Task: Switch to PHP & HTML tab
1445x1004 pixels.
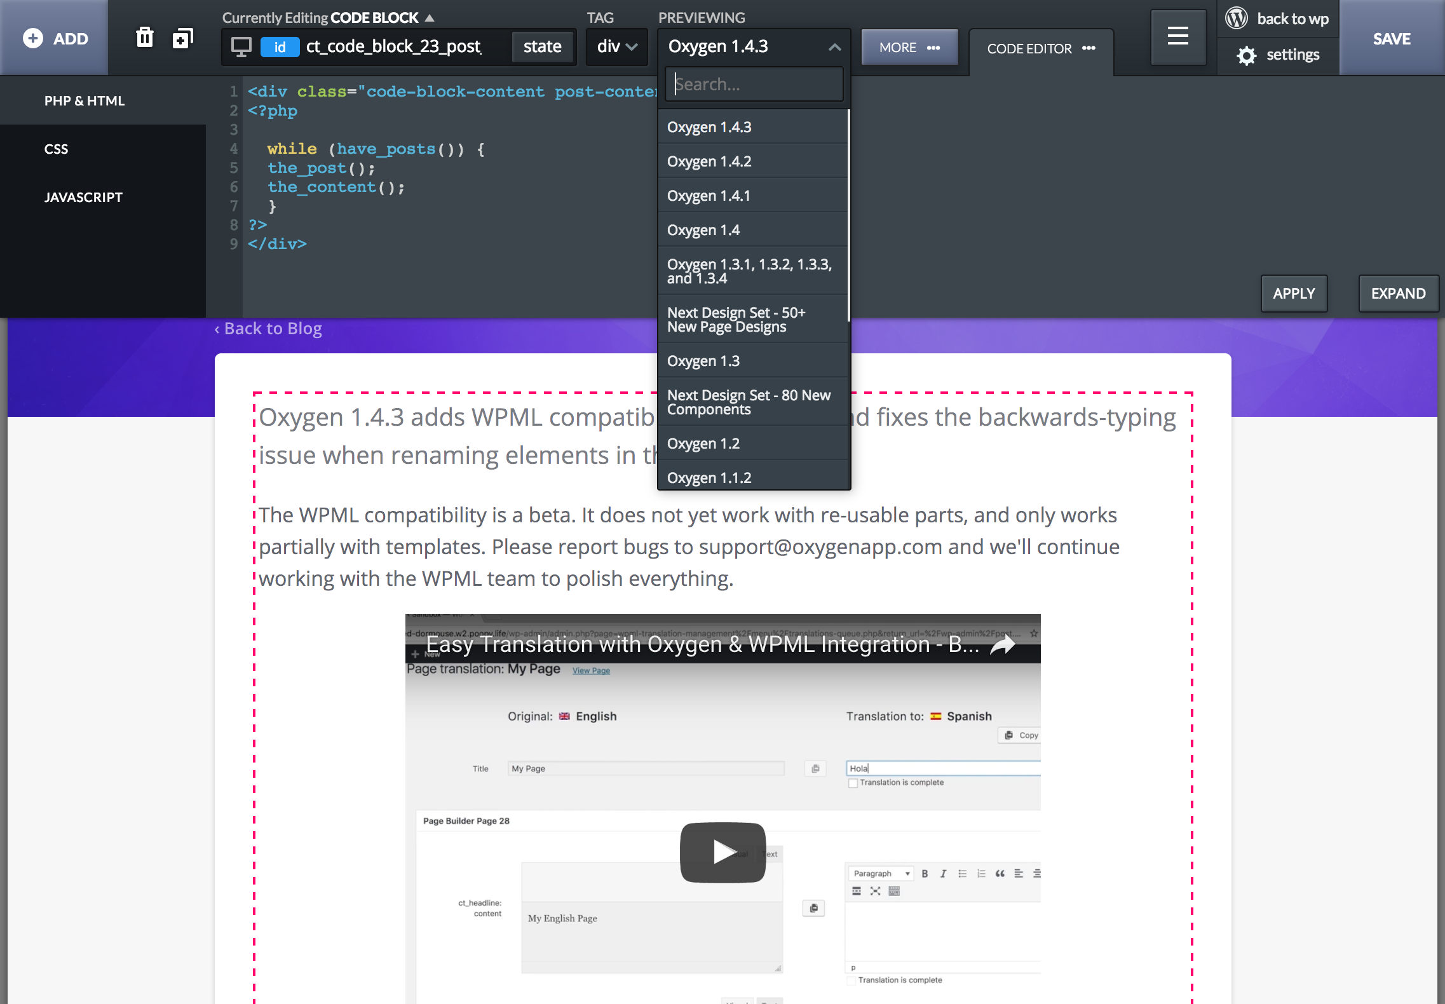Action: (x=103, y=100)
